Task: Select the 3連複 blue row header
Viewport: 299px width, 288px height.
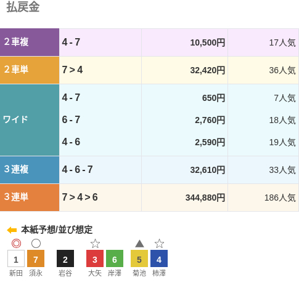Action: (x=30, y=170)
